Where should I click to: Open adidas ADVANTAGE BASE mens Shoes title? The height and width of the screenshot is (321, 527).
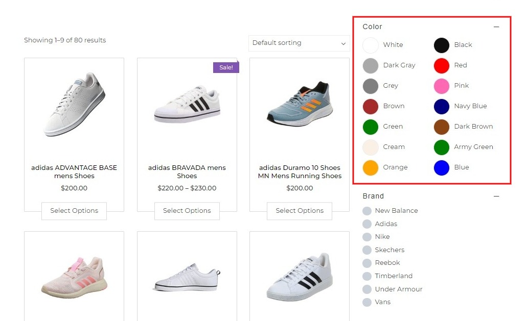(x=74, y=172)
